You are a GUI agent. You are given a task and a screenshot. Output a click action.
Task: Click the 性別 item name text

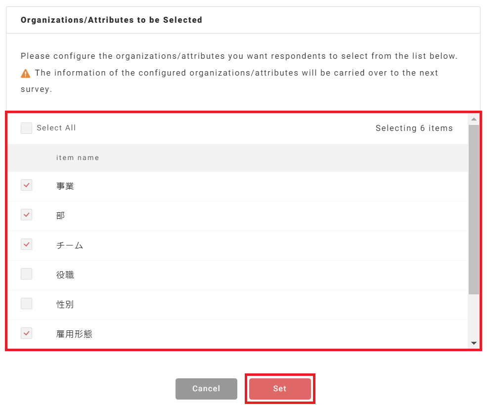click(x=65, y=305)
